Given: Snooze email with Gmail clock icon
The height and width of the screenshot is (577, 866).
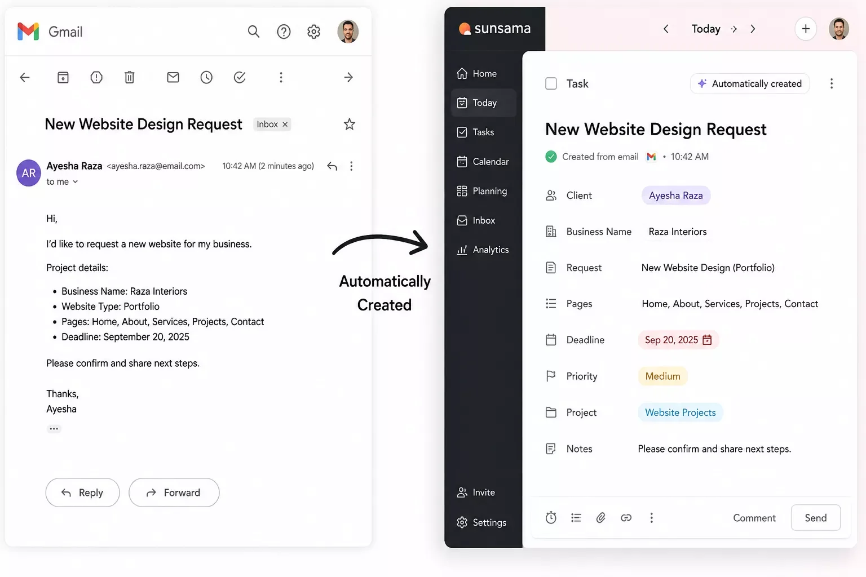Looking at the screenshot, I should click(206, 77).
